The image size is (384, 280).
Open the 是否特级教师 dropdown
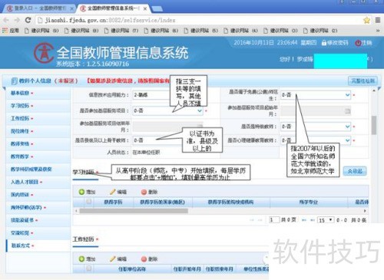coord(316,127)
